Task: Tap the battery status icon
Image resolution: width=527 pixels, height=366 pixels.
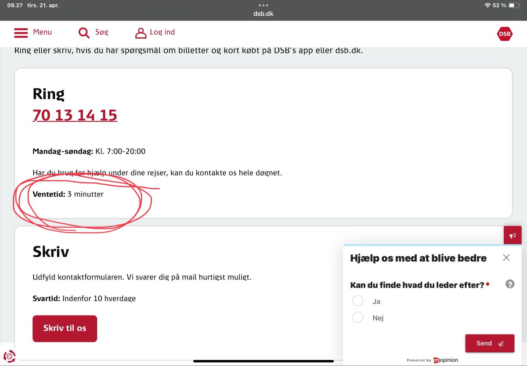Action: 514,5
